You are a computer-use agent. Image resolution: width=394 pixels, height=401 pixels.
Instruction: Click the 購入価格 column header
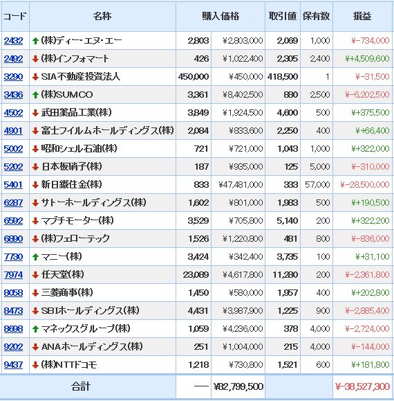pyautogui.click(x=221, y=17)
